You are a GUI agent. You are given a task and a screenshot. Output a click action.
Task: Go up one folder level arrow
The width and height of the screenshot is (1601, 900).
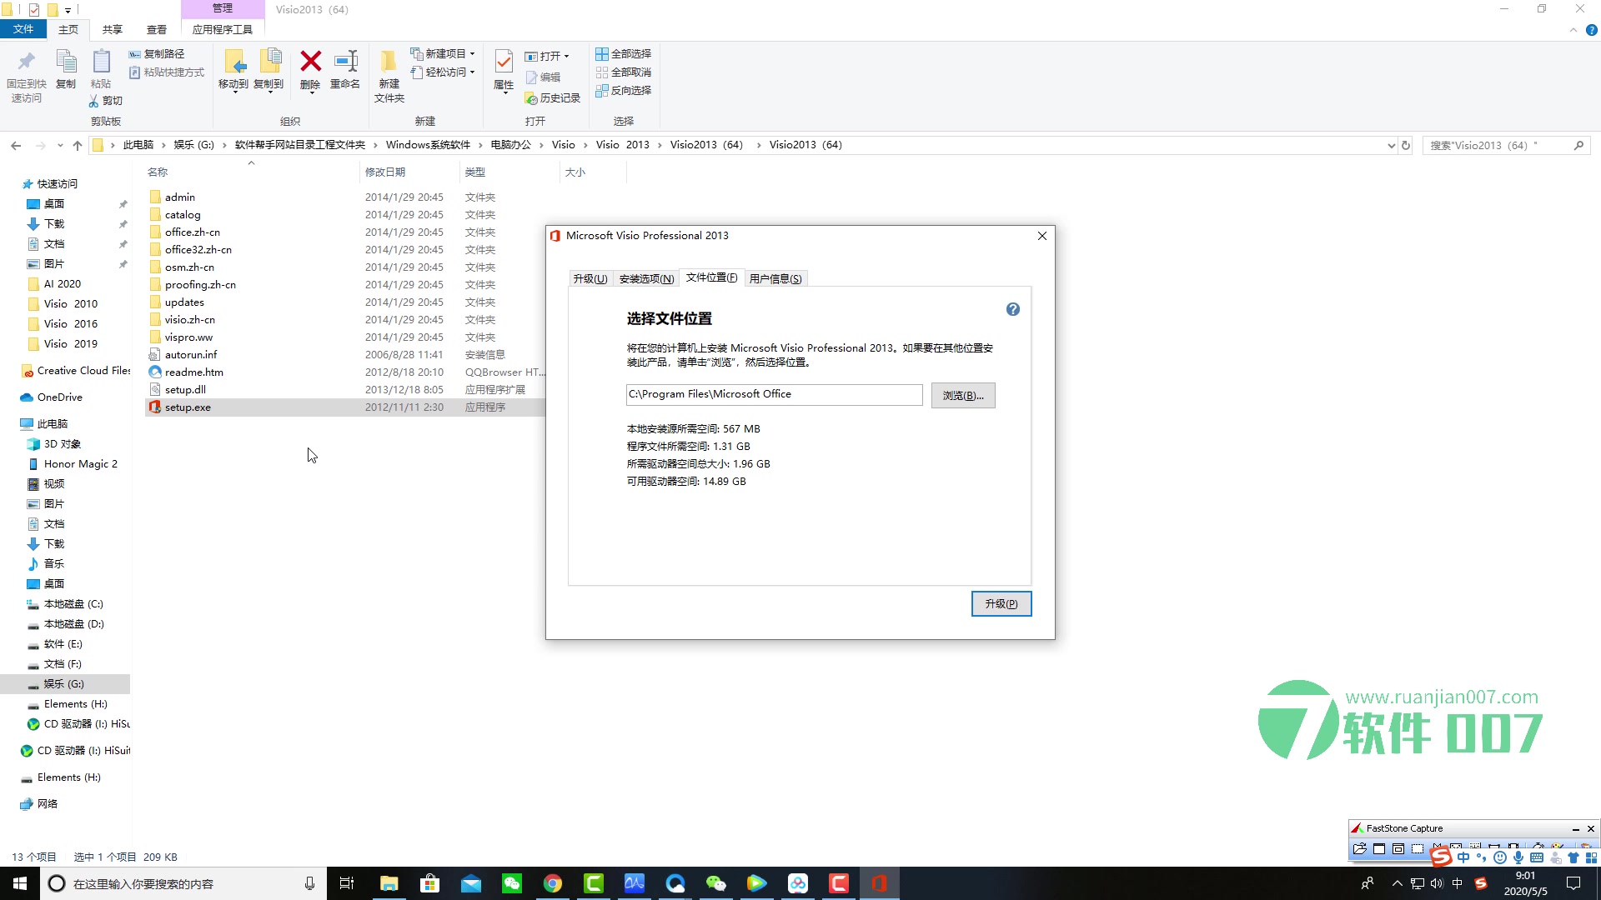click(x=78, y=145)
